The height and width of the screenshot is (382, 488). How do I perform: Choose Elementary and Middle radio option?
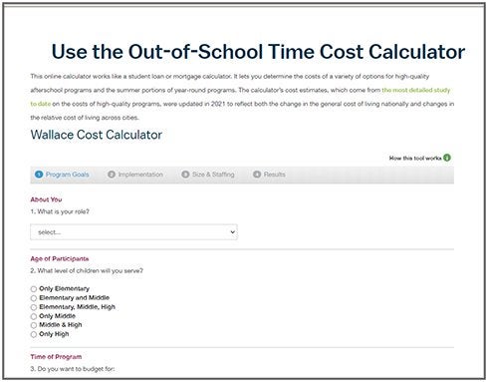[x=34, y=298]
